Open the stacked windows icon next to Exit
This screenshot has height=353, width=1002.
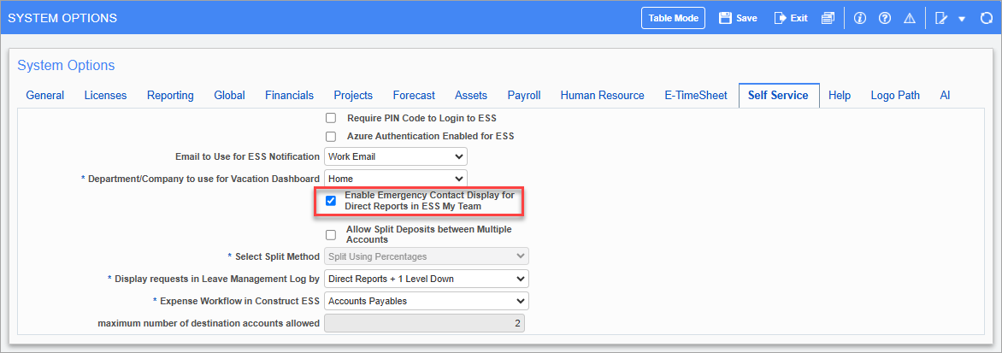[x=828, y=18]
